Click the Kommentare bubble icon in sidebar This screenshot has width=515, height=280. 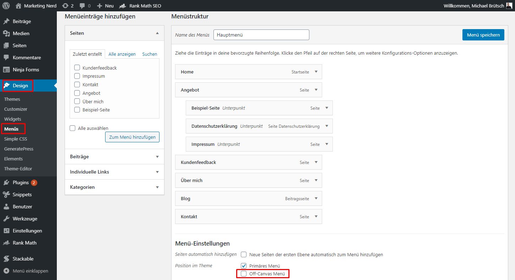point(6,57)
